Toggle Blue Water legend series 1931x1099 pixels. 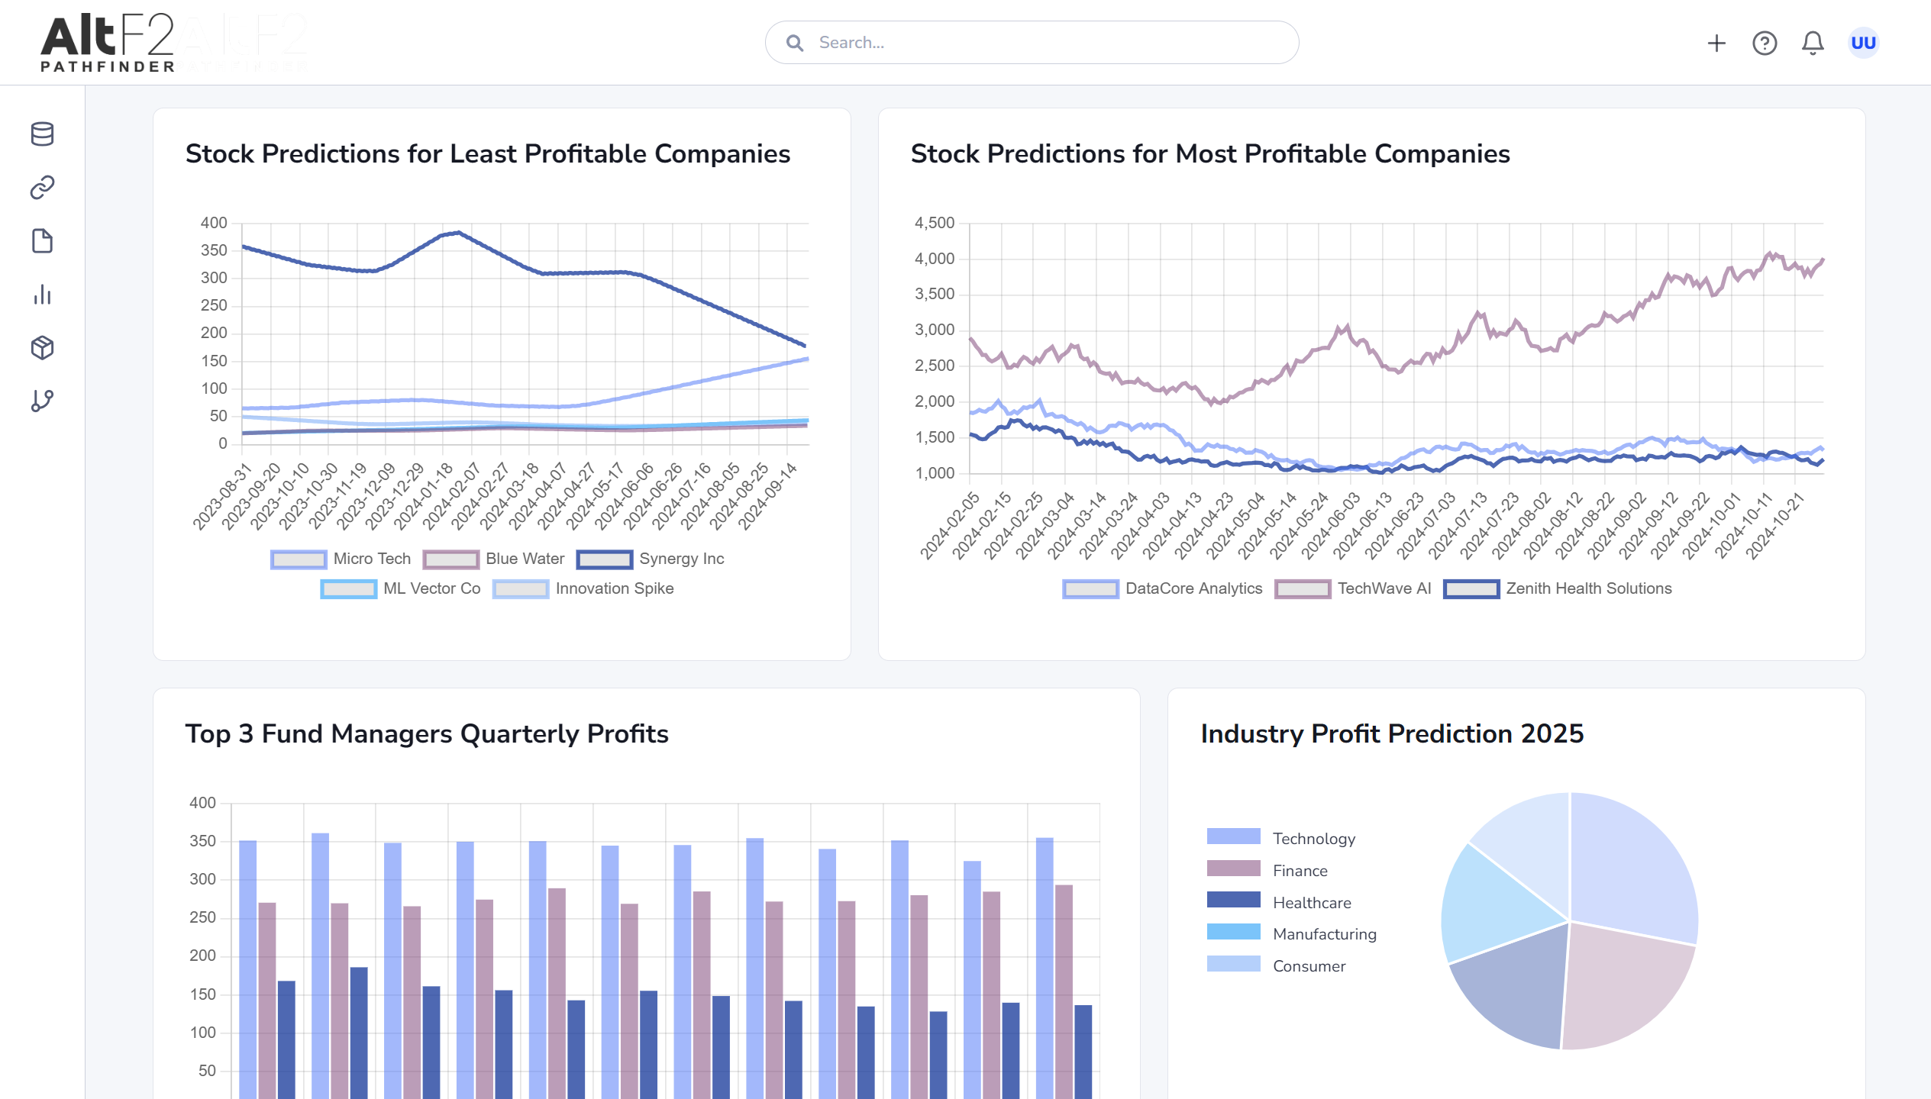point(493,559)
